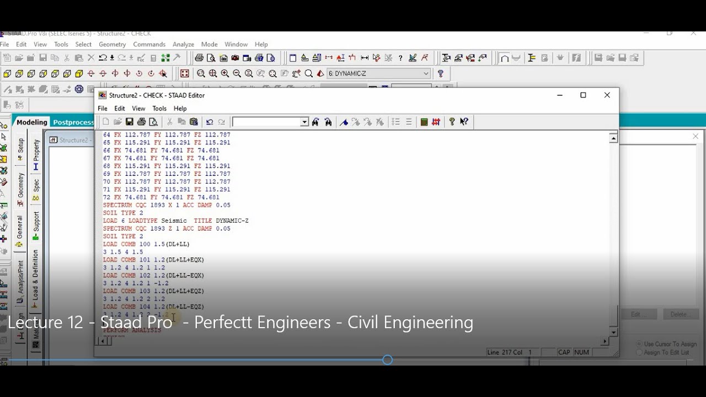706x397 pixels.
Task: Click inside the editor search input field
Action: point(266,122)
